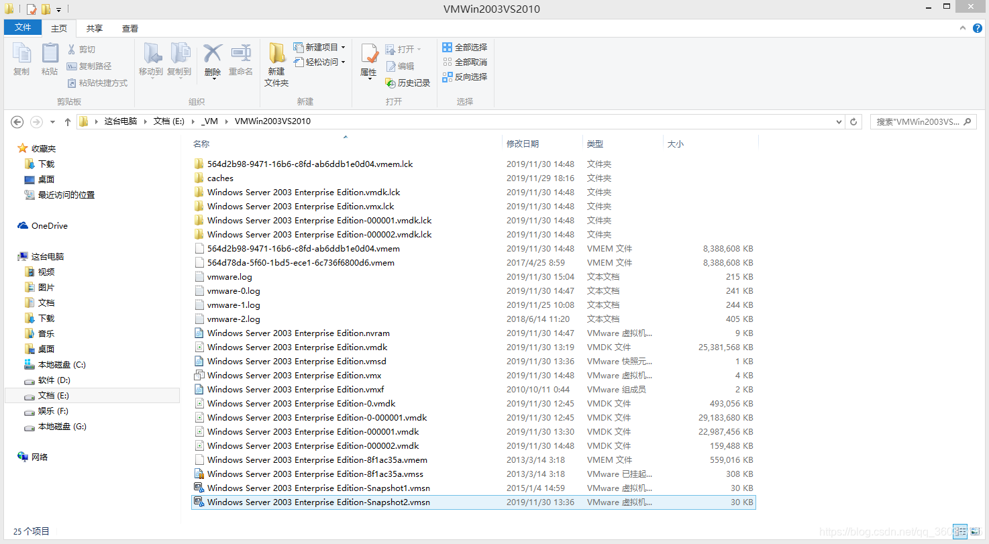Open recent locations dropdown arrow

[x=54, y=122]
